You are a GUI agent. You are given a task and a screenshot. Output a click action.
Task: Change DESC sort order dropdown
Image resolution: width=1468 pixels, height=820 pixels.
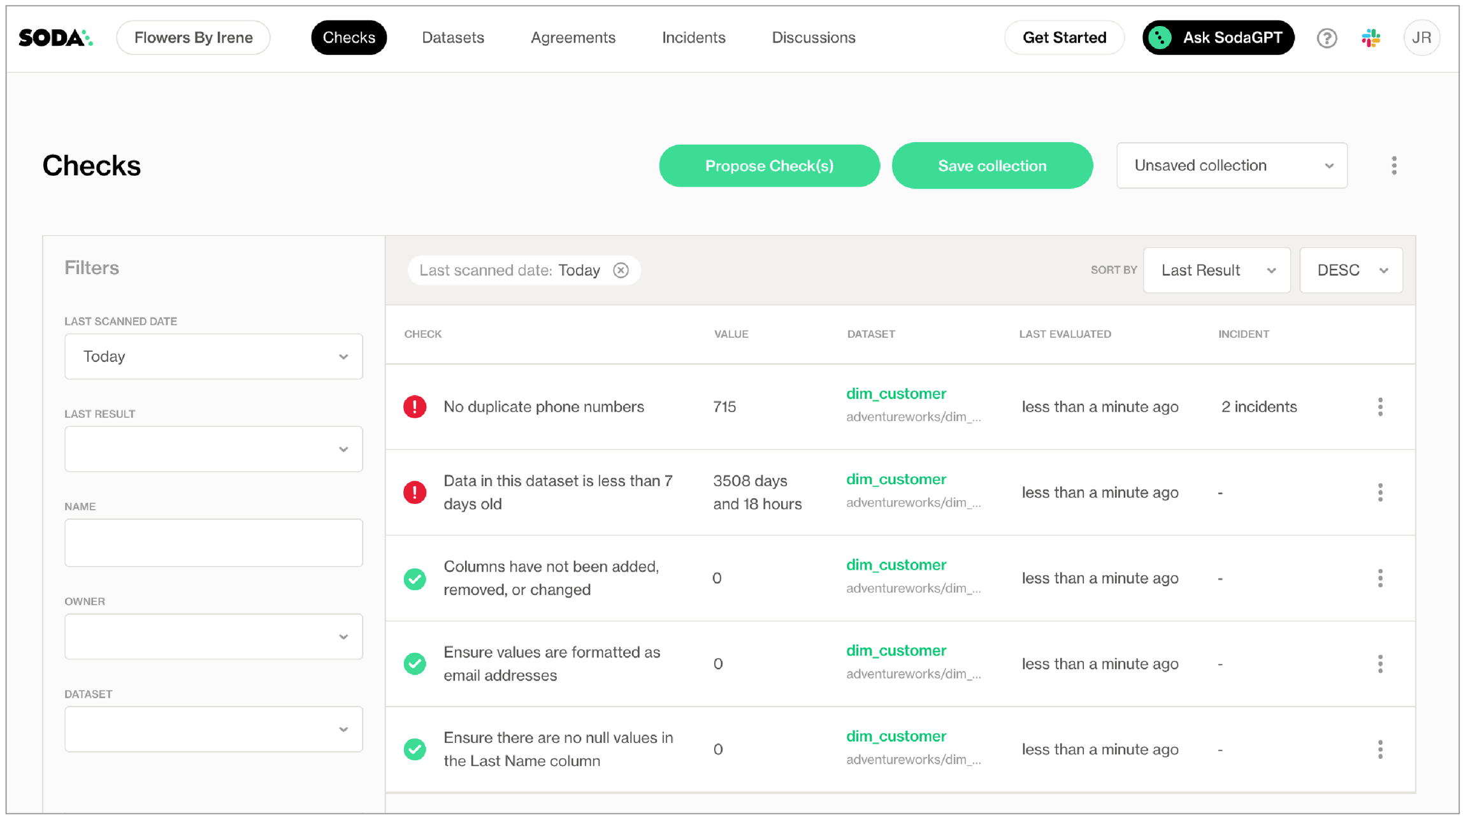(1351, 270)
